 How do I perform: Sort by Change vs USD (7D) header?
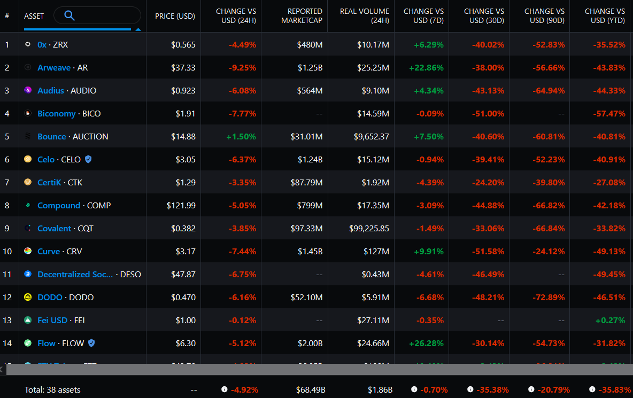423,15
